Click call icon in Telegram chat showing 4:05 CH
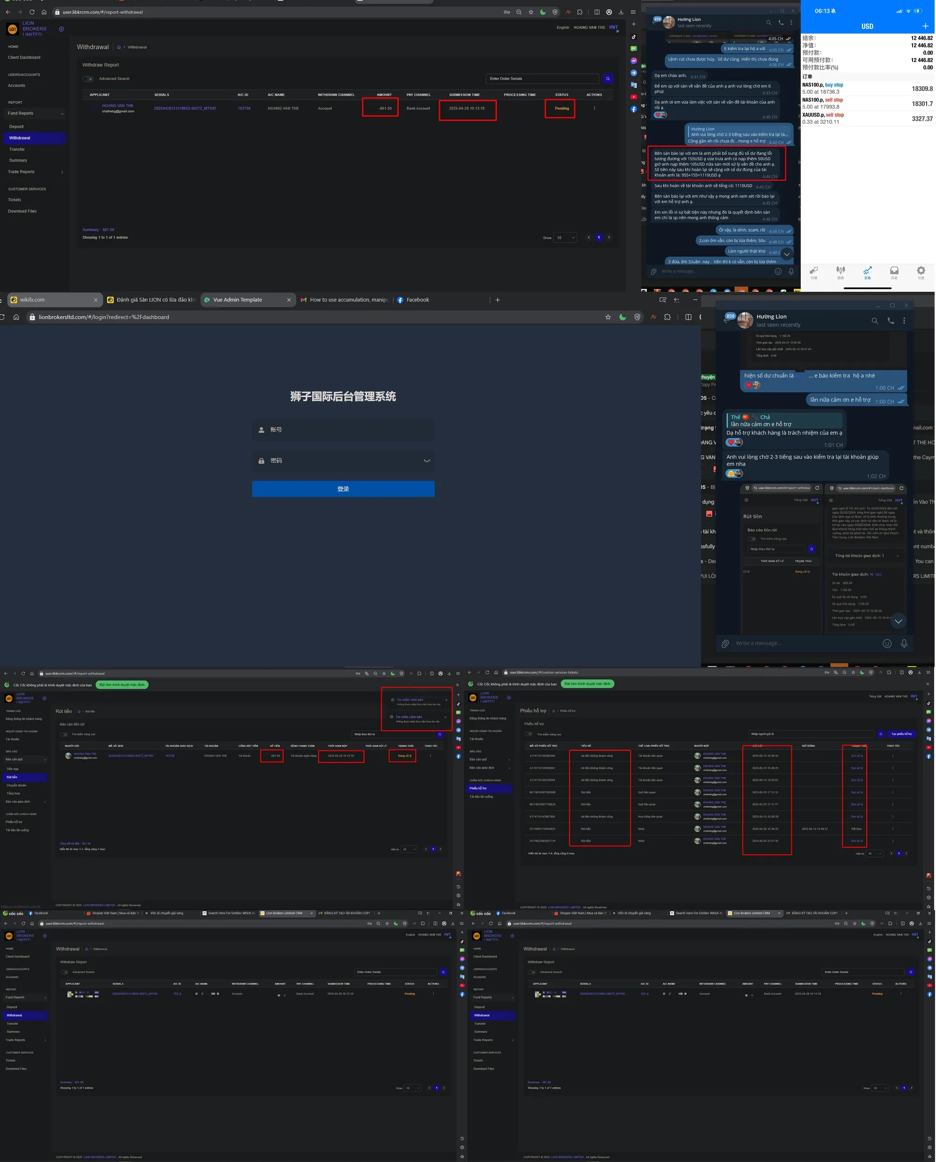936x1162 pixels. (781, 22)
